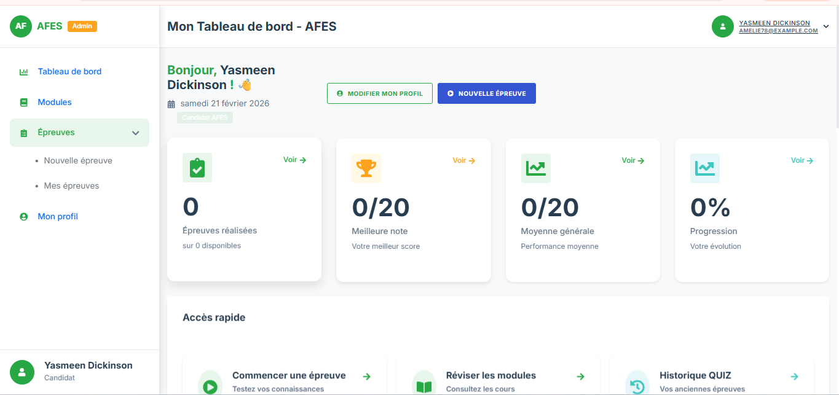This screenshot has height=395, width=839.
Task: Click the green chart icon on Moyenne générale card
Action: [x=535, y=168]
